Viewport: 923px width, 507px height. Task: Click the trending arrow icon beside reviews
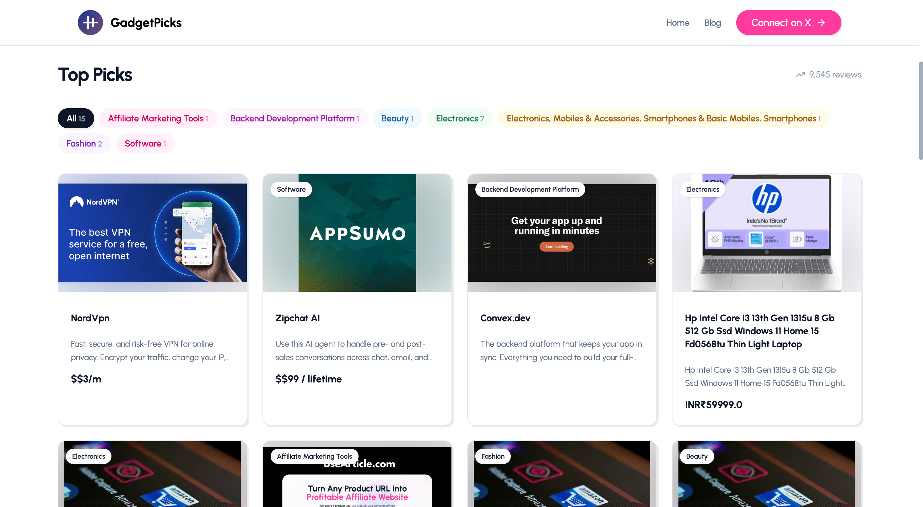pyautogui.click(x=800, y=74)
